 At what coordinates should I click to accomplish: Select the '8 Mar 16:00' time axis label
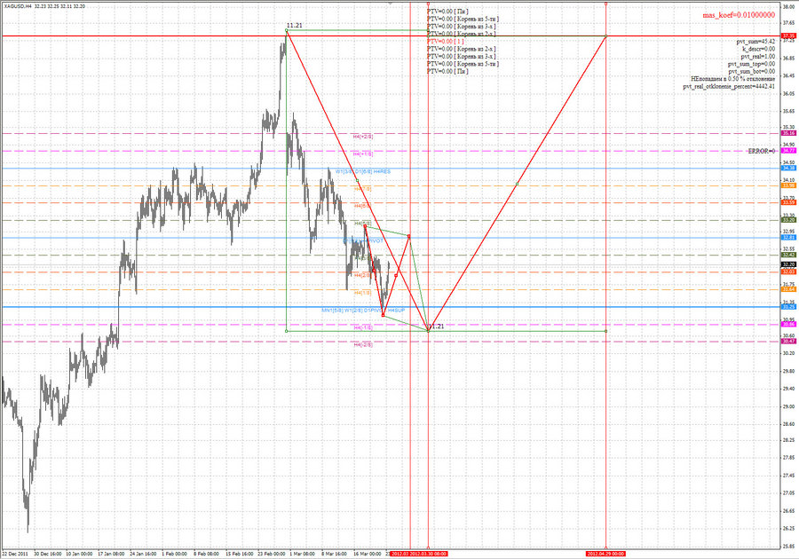point(335,554)
